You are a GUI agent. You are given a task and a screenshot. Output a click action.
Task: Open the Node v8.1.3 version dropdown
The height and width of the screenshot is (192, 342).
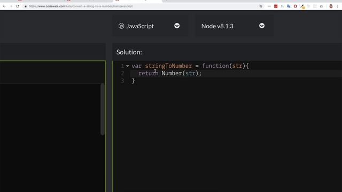pyautogui.click(x=262, y=26)
